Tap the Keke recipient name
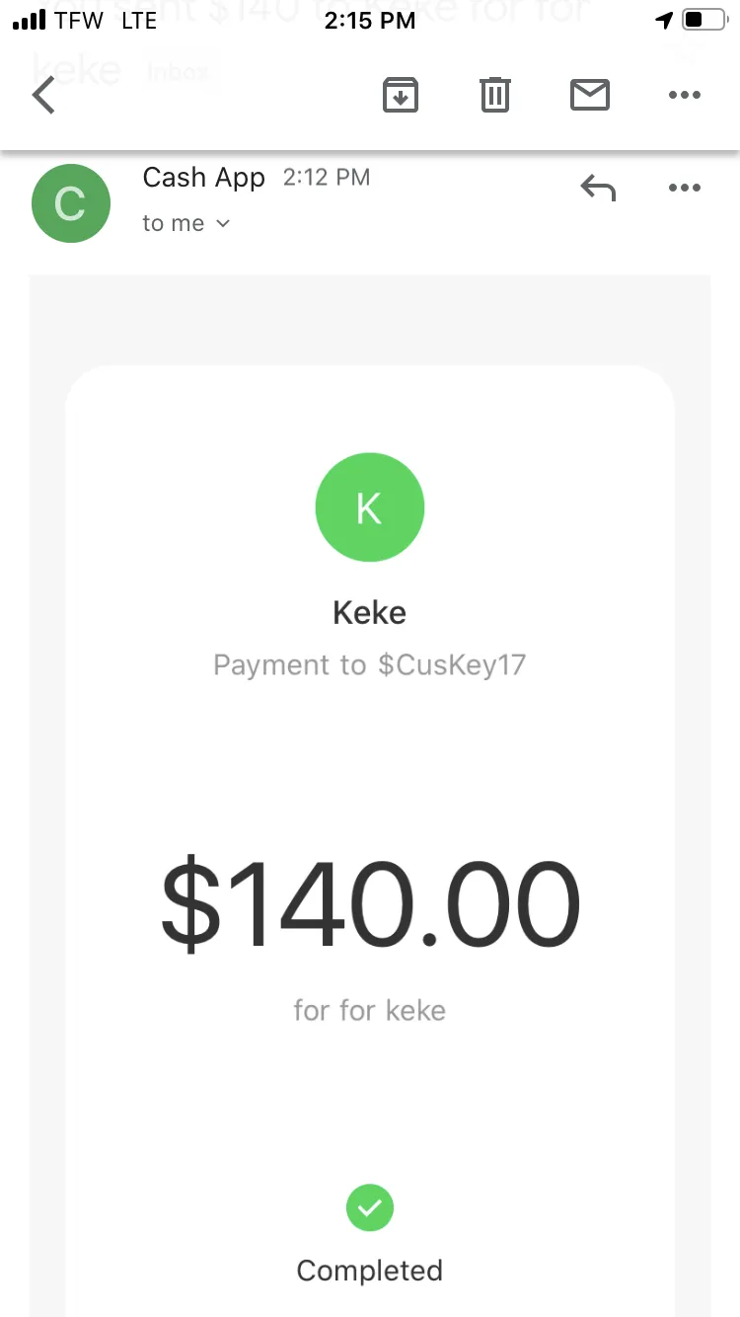Image resolution: width=740 pixels, height=1317 pixels. click(x=370, y=613)
